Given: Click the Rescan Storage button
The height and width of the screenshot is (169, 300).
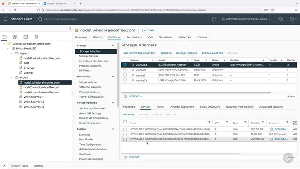Looking at the screenshot, I should click(x=187, y=53).
